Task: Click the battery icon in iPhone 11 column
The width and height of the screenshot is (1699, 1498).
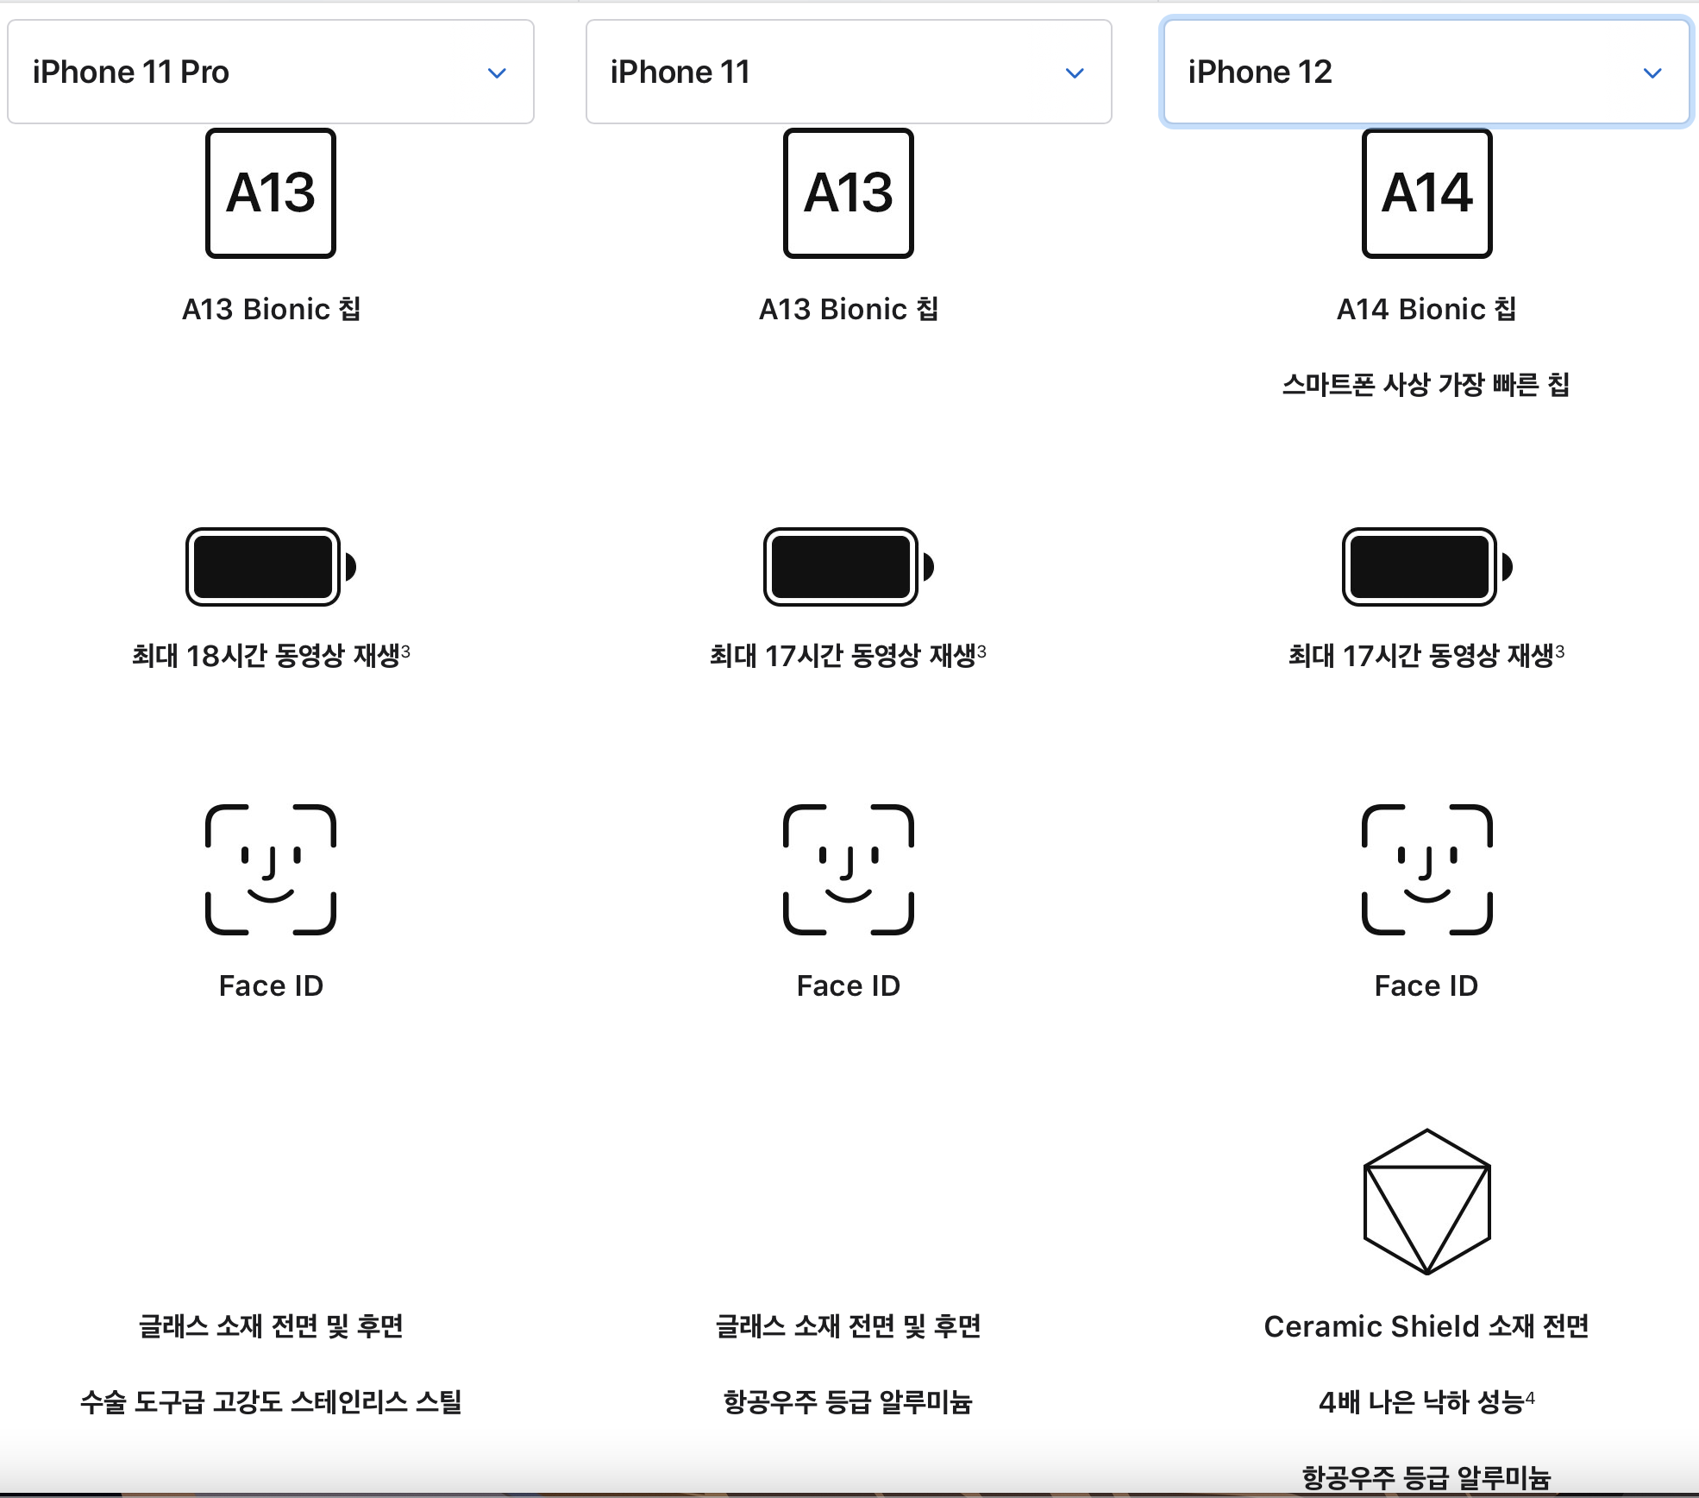Action: (x=849, y=567)
